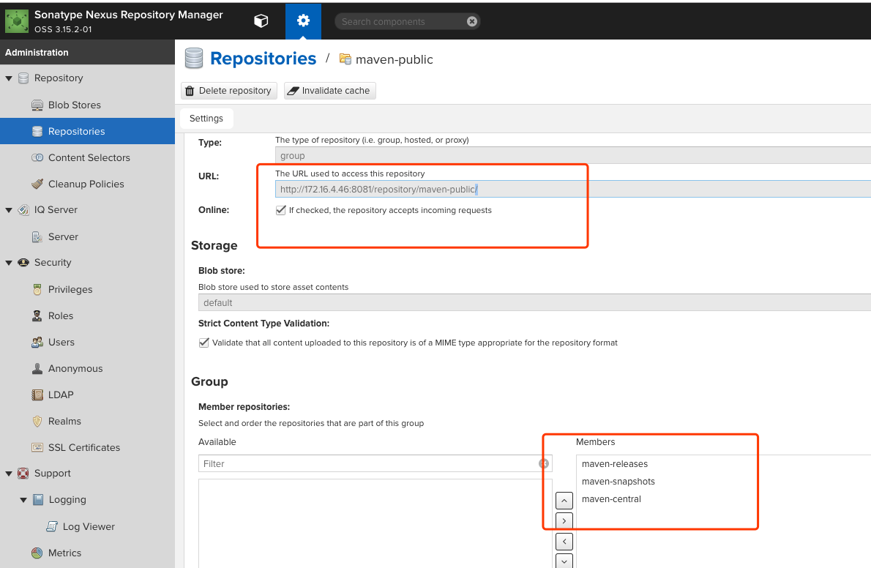The width and height of the screenshot is (871, 568).
Task: Open Cleanup Policies page
Action: tap(86, 184)
